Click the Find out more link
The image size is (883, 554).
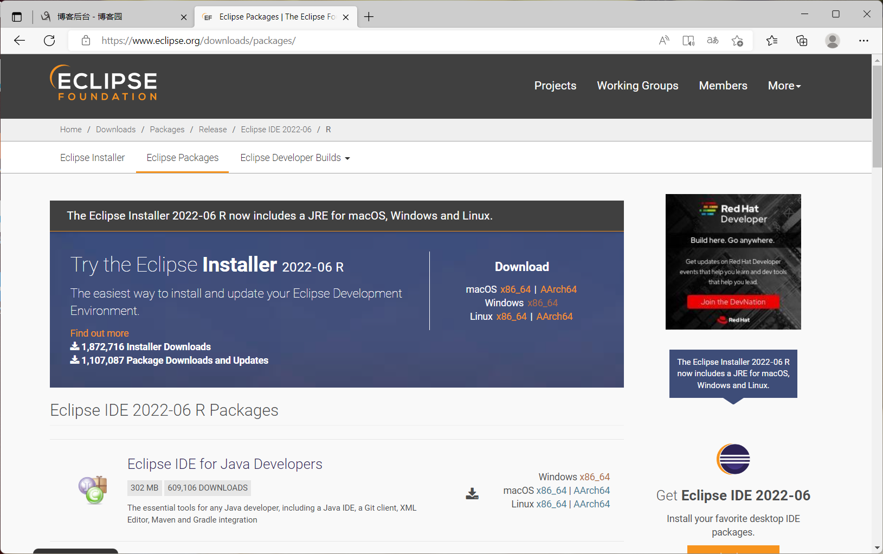click(x=100, y=333)
